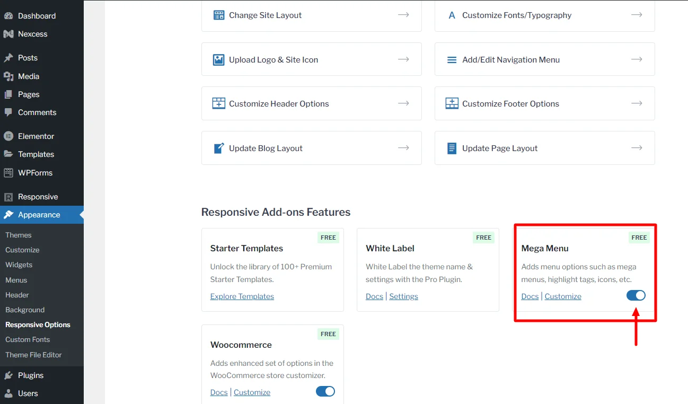Click the Customize Footer Options icon
Screen dimensions: 688x404
click(x=452, y=103)
